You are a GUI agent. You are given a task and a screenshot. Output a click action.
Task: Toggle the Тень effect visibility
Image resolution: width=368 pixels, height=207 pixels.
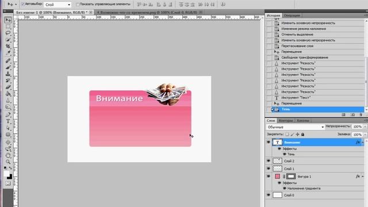click(x=285, y=154)
